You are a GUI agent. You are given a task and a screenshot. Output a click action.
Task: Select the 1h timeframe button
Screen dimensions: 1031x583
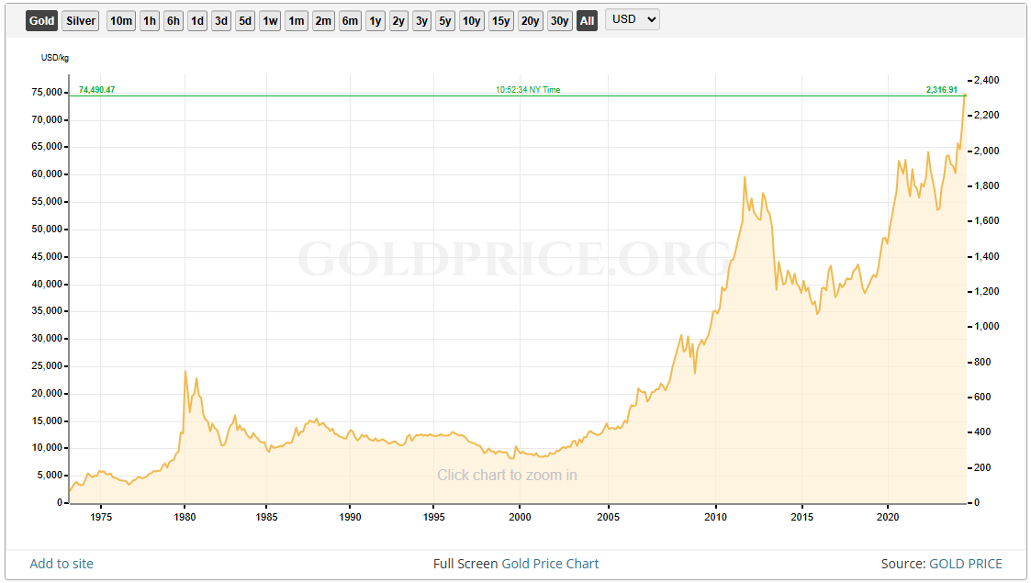149,19
